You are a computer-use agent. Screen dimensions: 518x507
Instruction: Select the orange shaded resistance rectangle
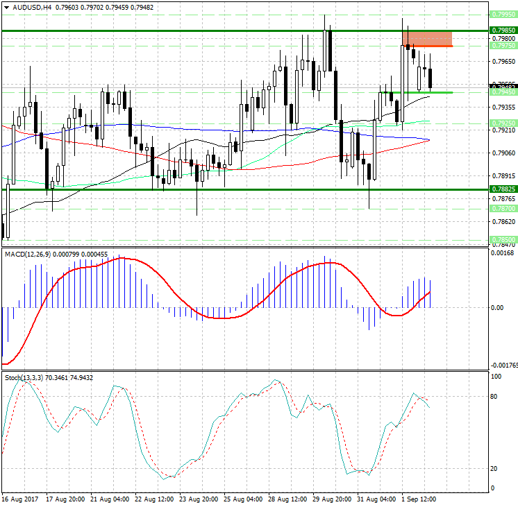[427, 38]
